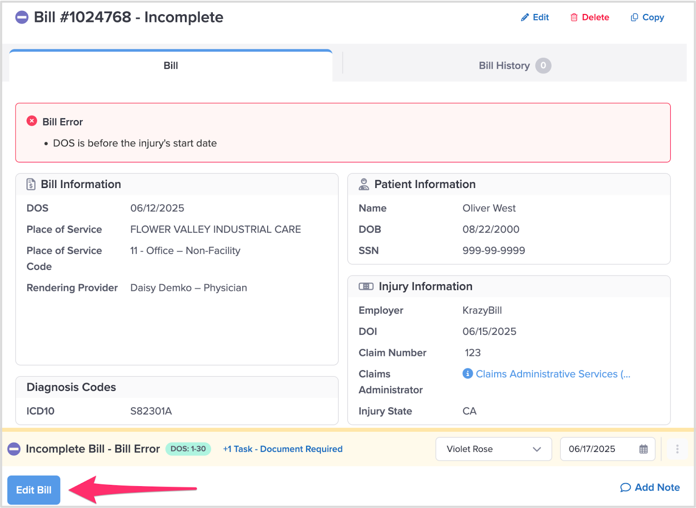
Task: Click the DOS: 1-30 badge
Action: click(x=188, y=449)
